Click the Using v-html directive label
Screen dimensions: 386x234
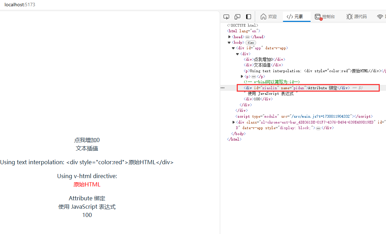[x=87, y=176]
